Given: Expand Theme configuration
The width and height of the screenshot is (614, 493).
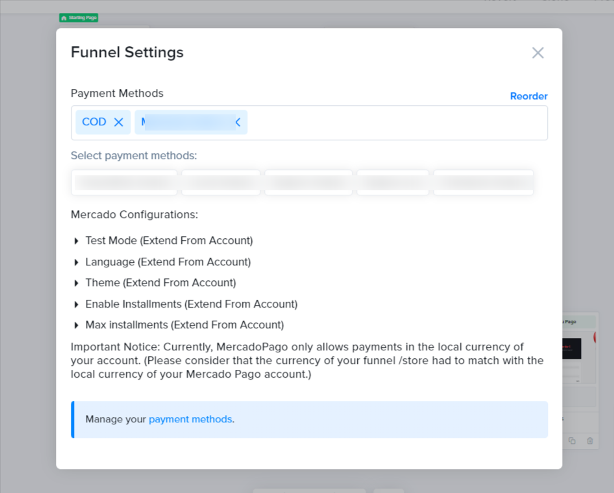Looking at the screenshot, I should pyautogui.click(x=76, y=283).
